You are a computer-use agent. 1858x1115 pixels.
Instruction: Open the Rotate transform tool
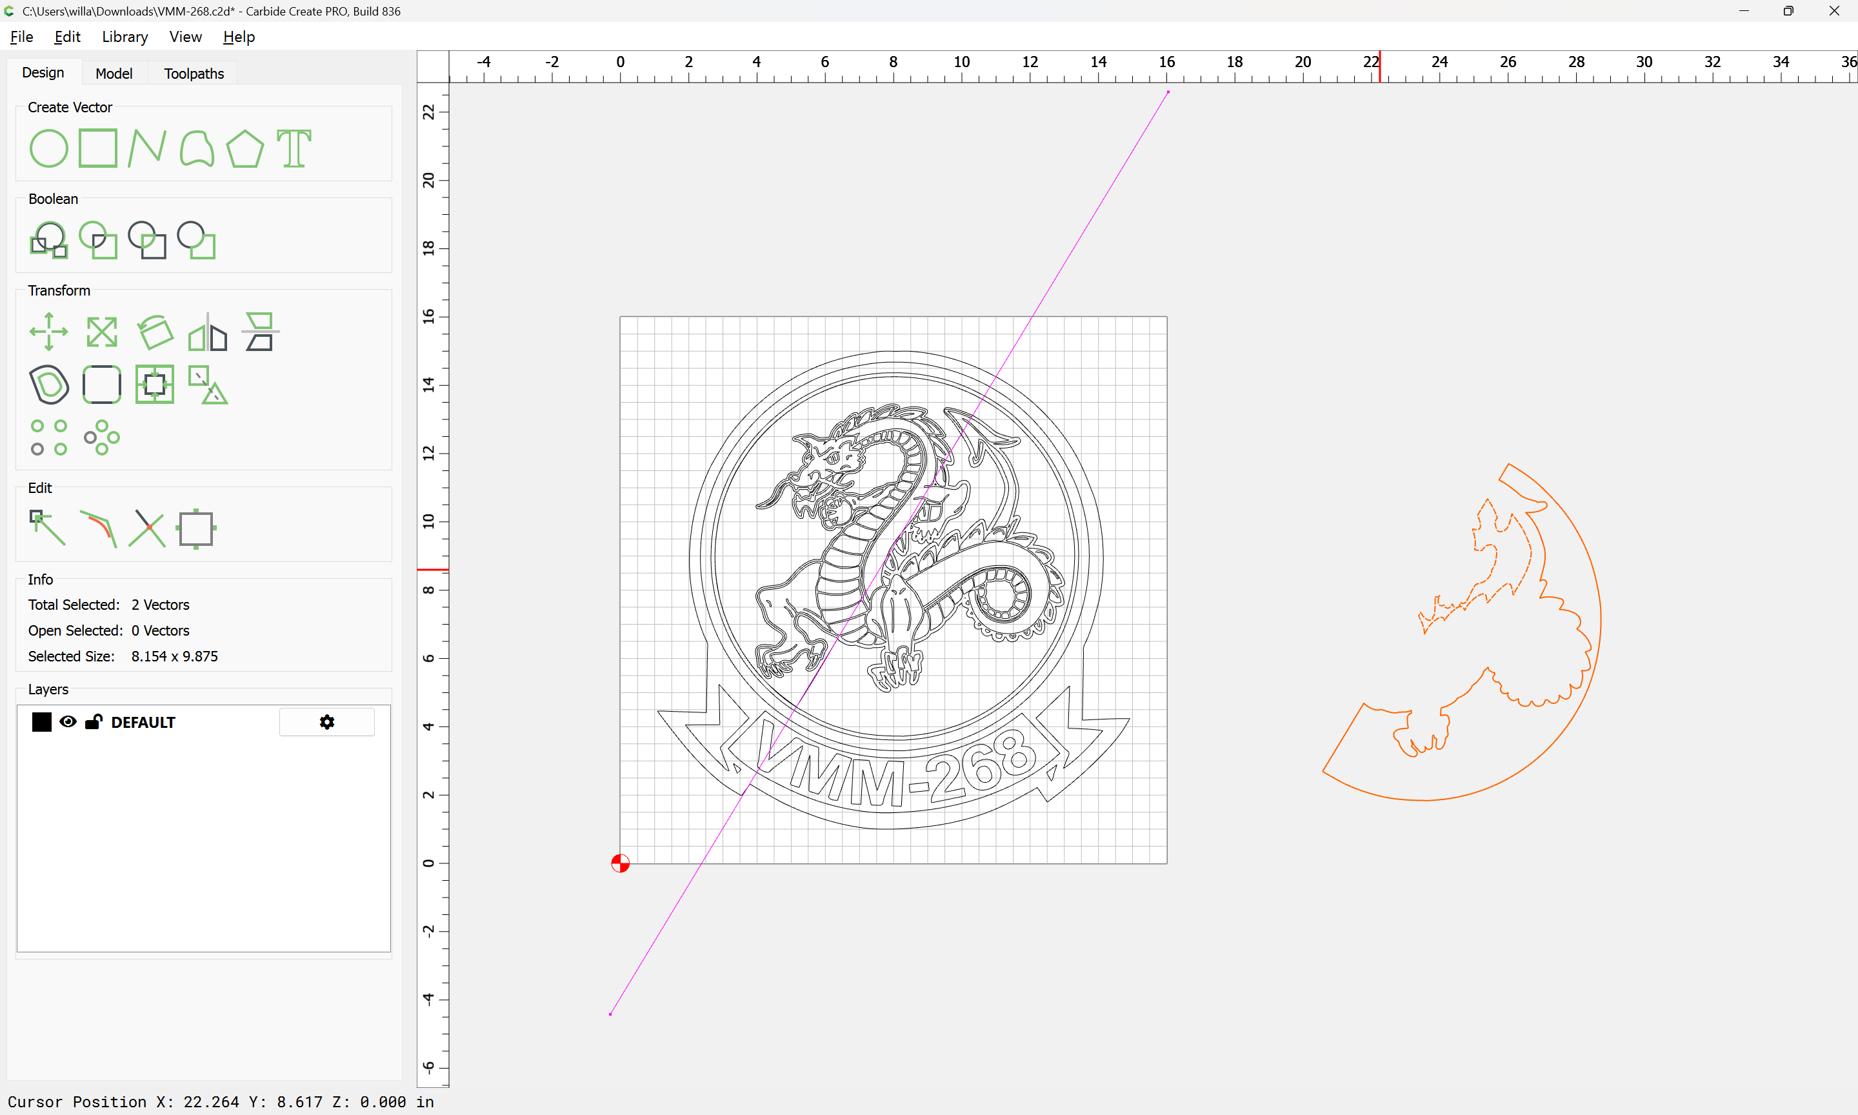pos(155,332)
